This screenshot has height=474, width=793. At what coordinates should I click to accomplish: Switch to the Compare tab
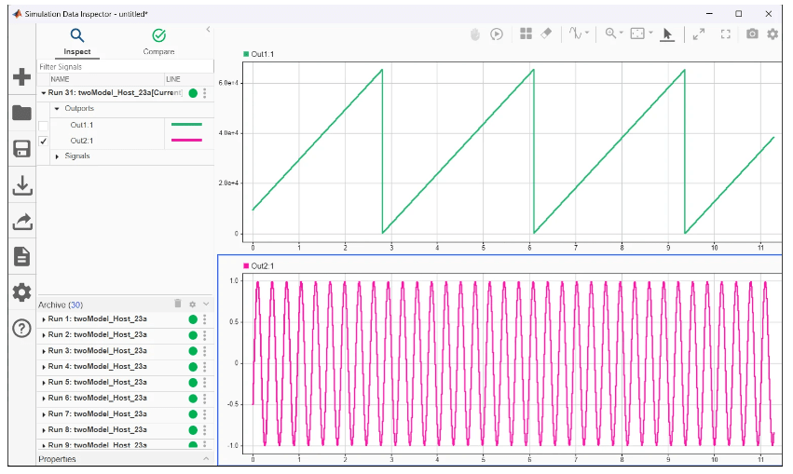click(158, 41)
